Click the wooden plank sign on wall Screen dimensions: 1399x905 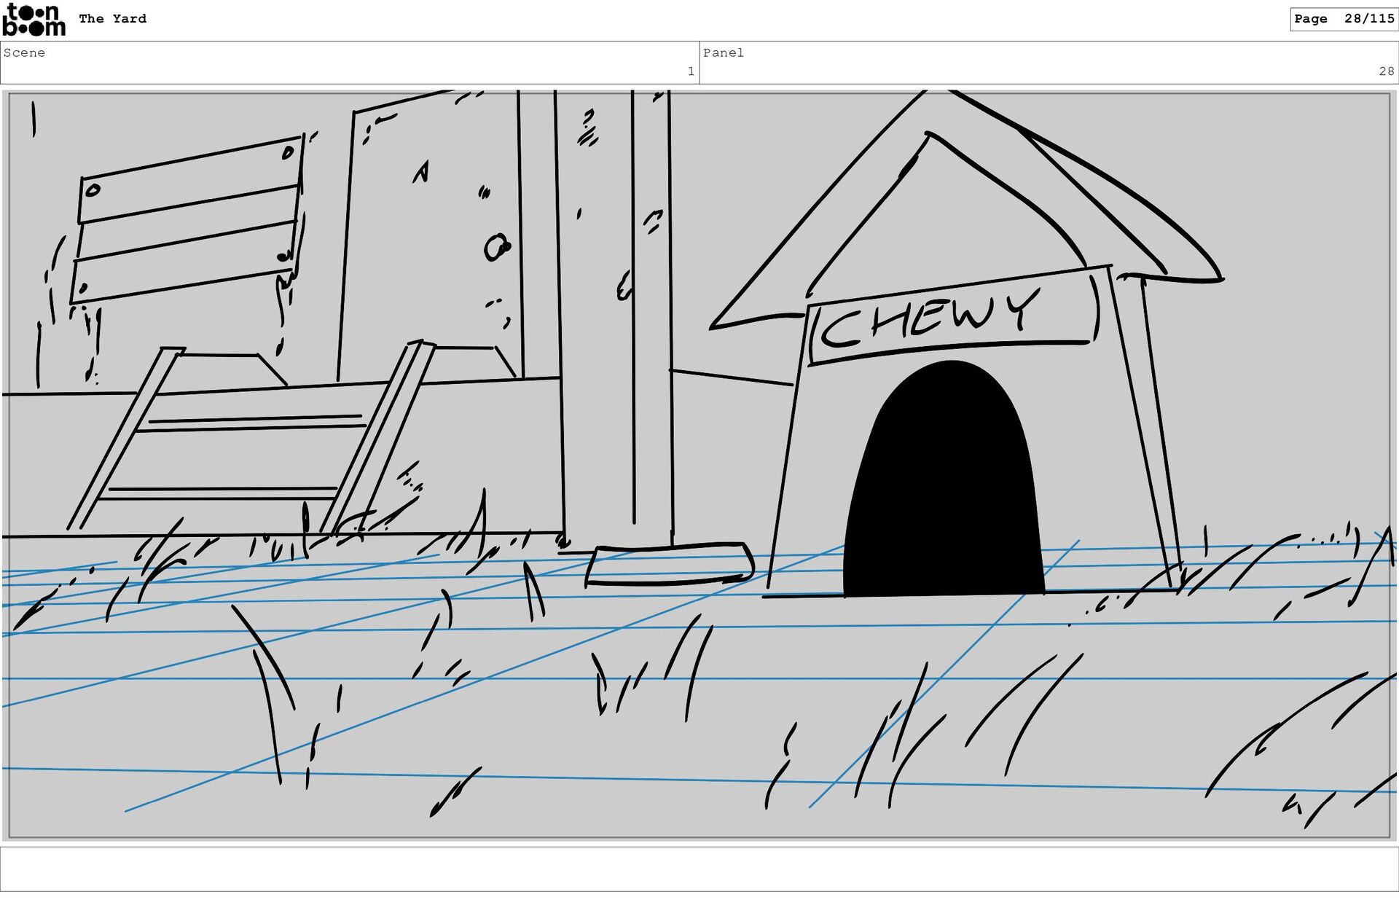(x=187, y=220)
